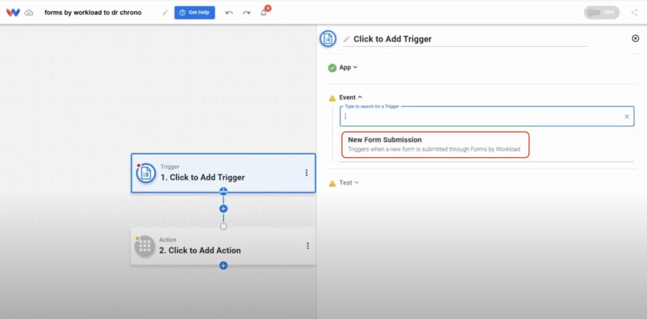Open the Workload logo home
This screenshot has height=319, width=647.
(13, 13)
